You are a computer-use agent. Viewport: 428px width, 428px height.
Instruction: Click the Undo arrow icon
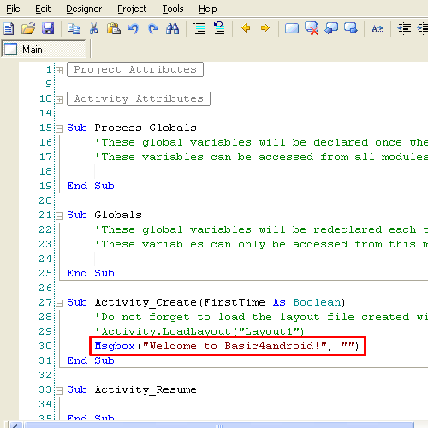click(134, 28)
